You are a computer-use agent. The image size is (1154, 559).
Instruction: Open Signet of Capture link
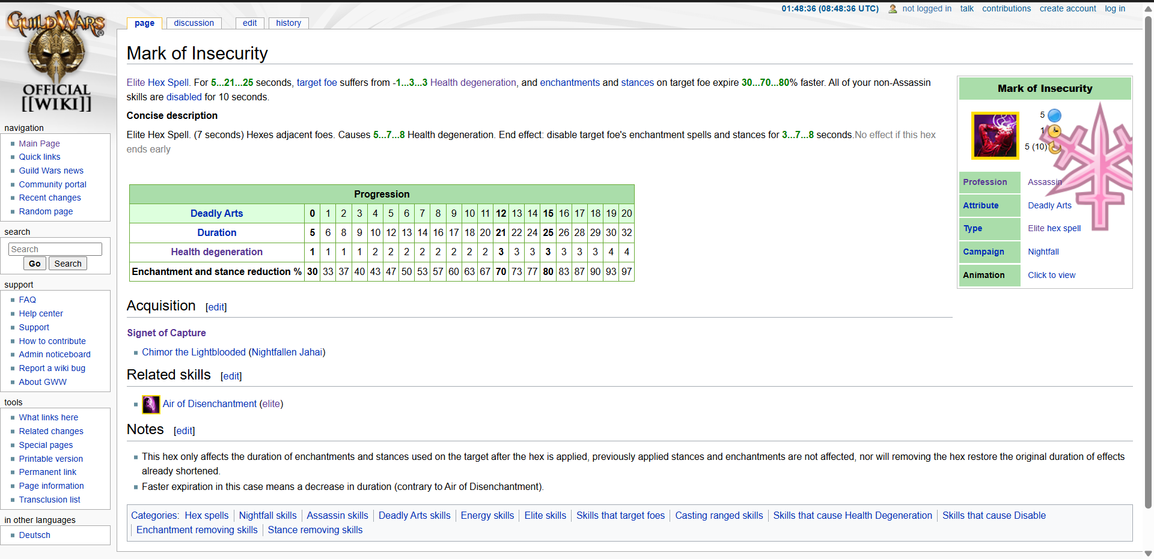(x=166, y=333)
